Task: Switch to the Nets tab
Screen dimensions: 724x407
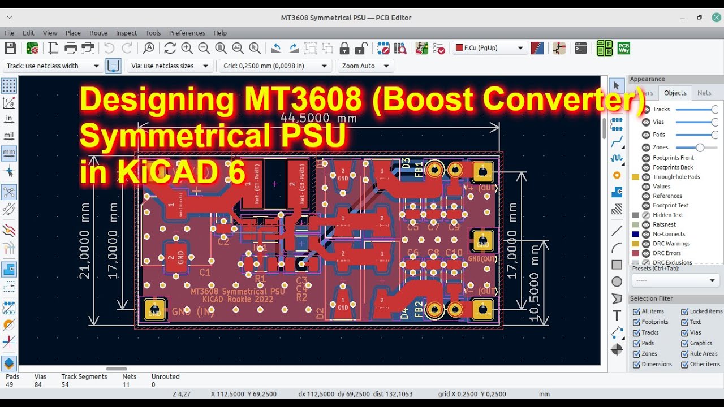Action: pos(704,93)
